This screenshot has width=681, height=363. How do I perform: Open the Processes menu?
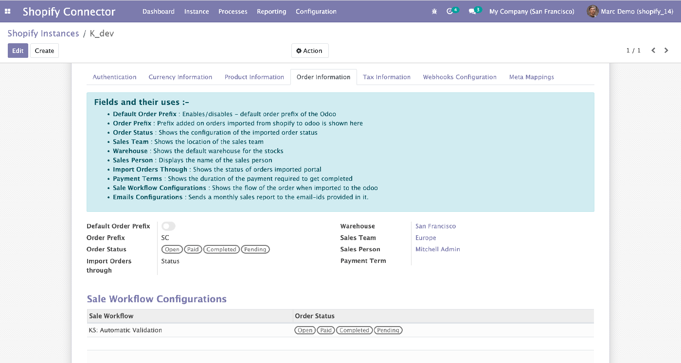coord(233,11)
